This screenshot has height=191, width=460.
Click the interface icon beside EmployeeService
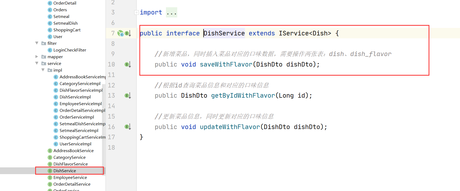[x=50, y=178]
